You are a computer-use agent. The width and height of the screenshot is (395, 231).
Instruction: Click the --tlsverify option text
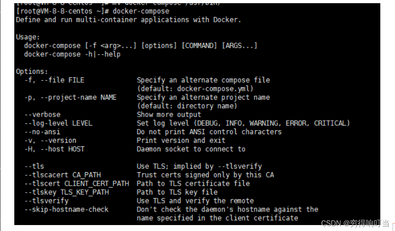pos(46,201)
